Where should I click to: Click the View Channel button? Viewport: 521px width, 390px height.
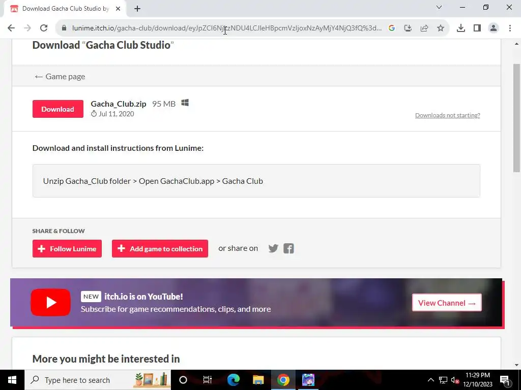point(447,303)
